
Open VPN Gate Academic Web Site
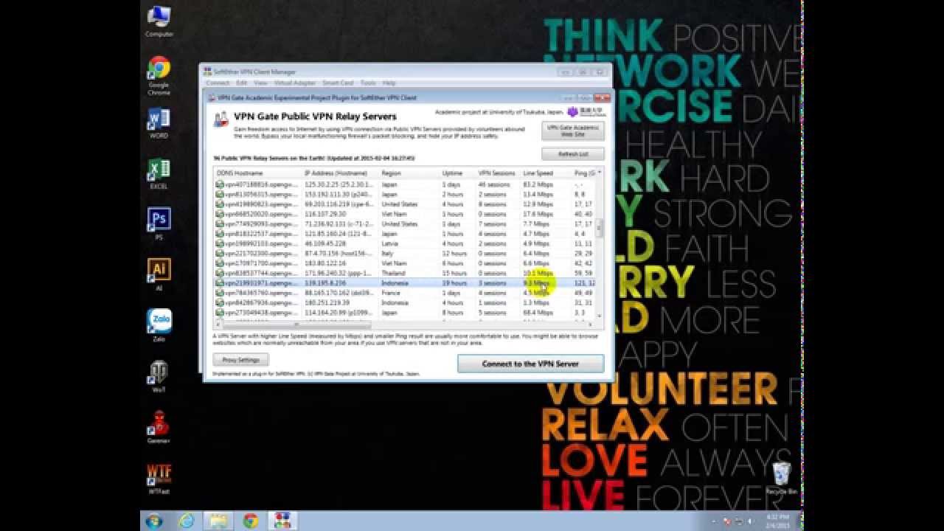[573, 131]
